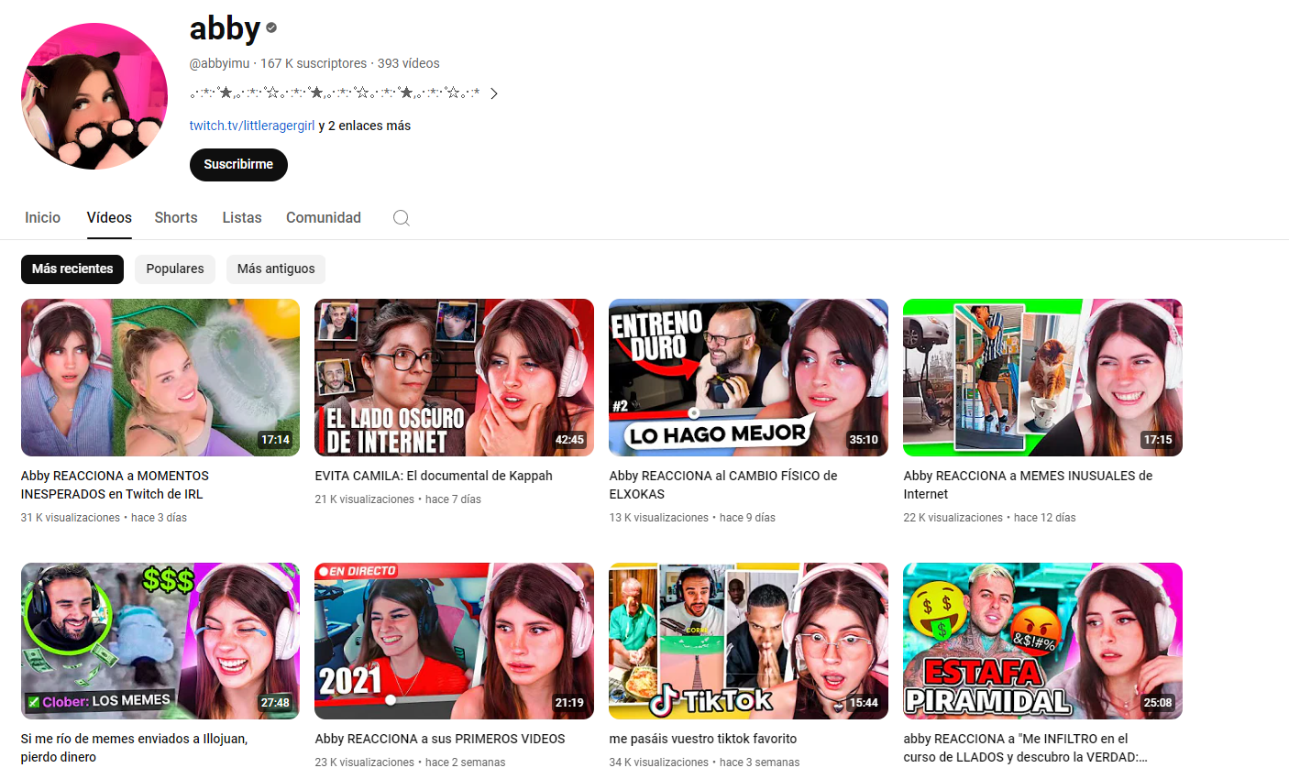Open the MEMES INUSUALES de Internet title
Image resolution: width=1289 pixels, height=768 pixels.
tap(1028, 485)
